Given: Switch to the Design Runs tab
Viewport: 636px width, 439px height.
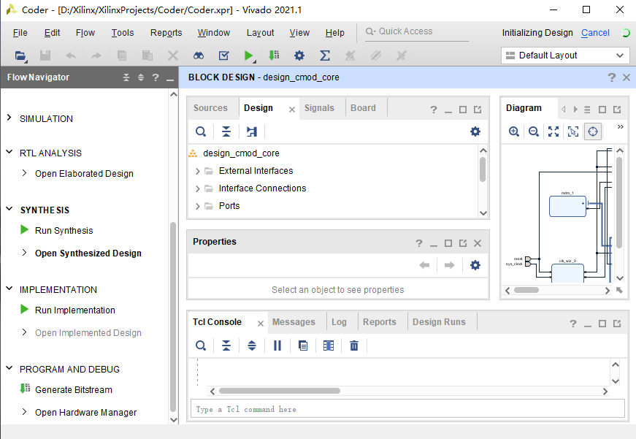Looking at the screenshot, I should [439, 321].
